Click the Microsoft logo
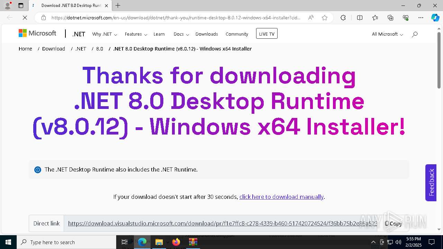 37,33
